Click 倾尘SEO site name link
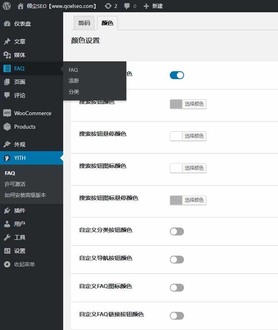Screen dimensions: 278x330 click(61, 6)
